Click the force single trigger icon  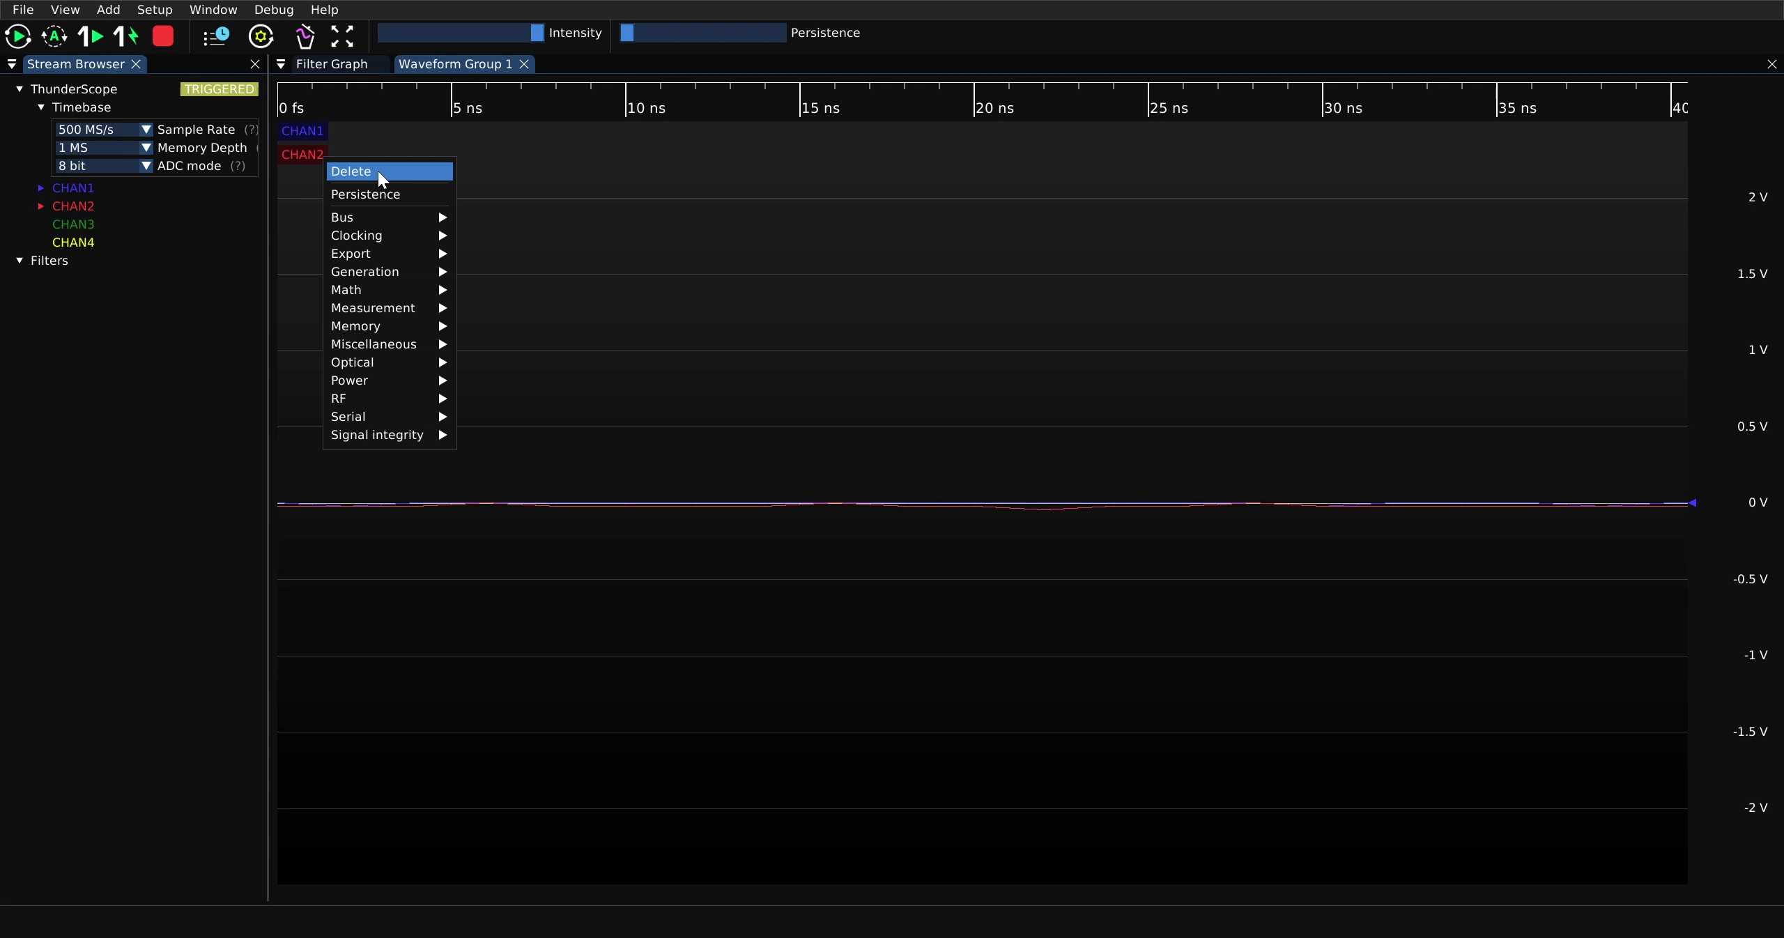[x=126, y=36]
